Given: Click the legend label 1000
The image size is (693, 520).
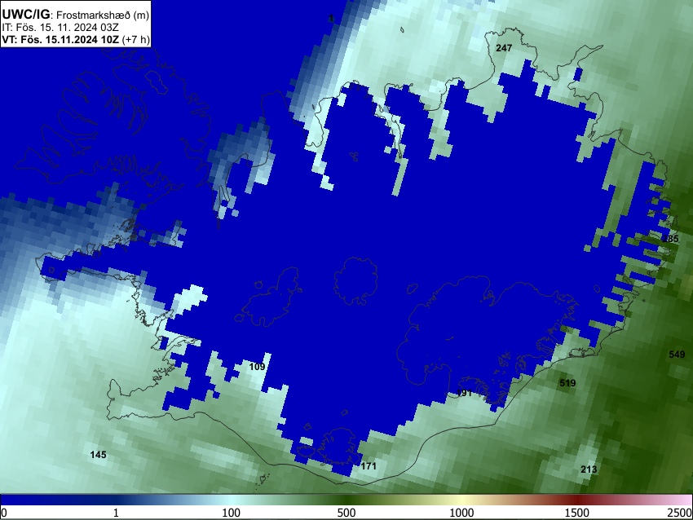Looking at the screenshot, I should coord(461,513).
